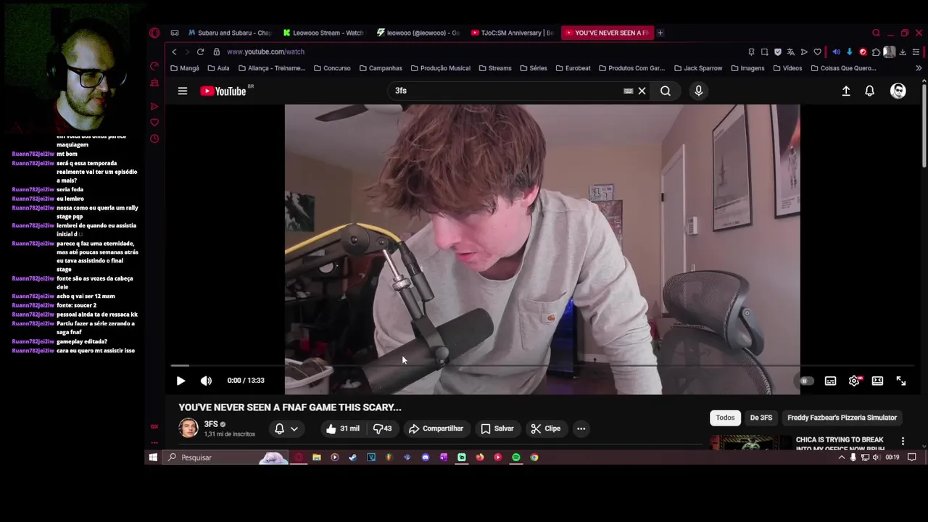Open File Explorer from the taskbar
The width and height of the screenshot is (928, 522).
coord(316,457)
